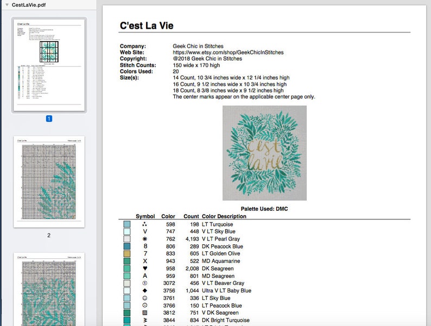This screenshot has width=431, height=326.
Task: Click the page number 1 badge
Action: (x=49, y=119)
